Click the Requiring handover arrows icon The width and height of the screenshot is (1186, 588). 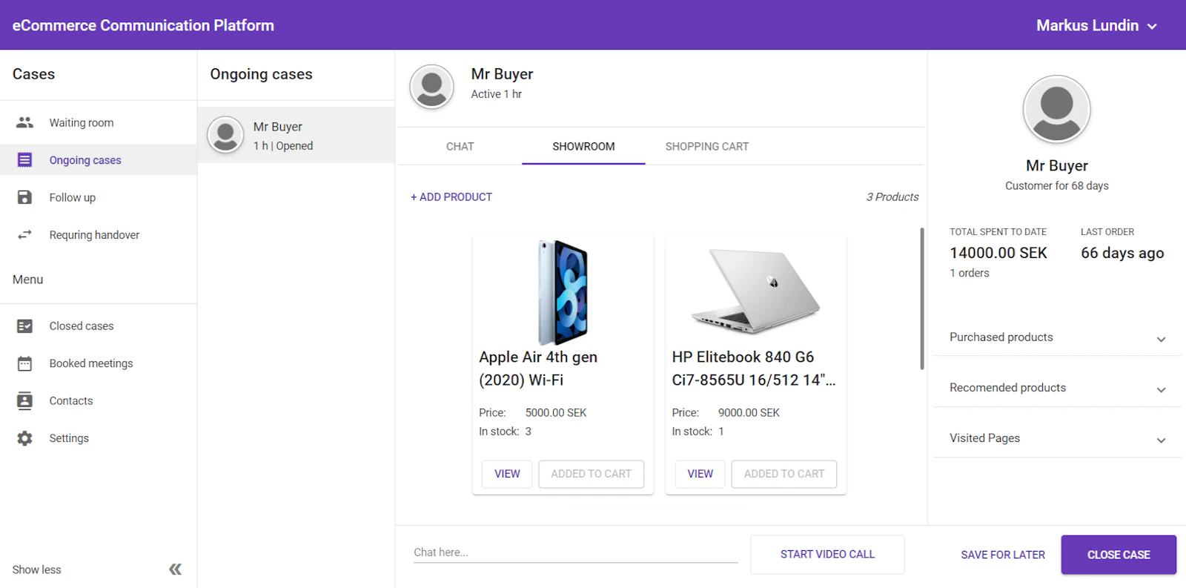(x=24, y=234)
